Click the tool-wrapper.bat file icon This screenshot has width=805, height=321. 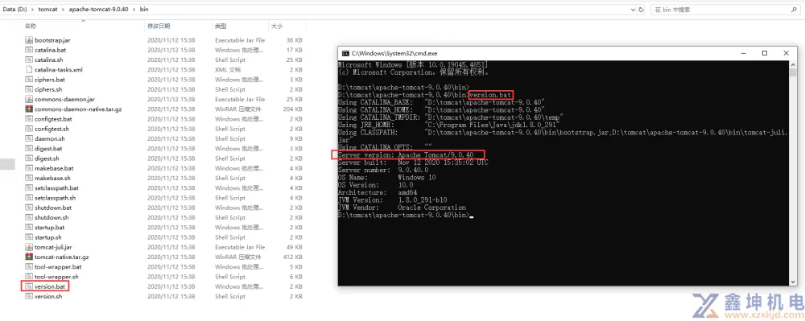(29, 266)
